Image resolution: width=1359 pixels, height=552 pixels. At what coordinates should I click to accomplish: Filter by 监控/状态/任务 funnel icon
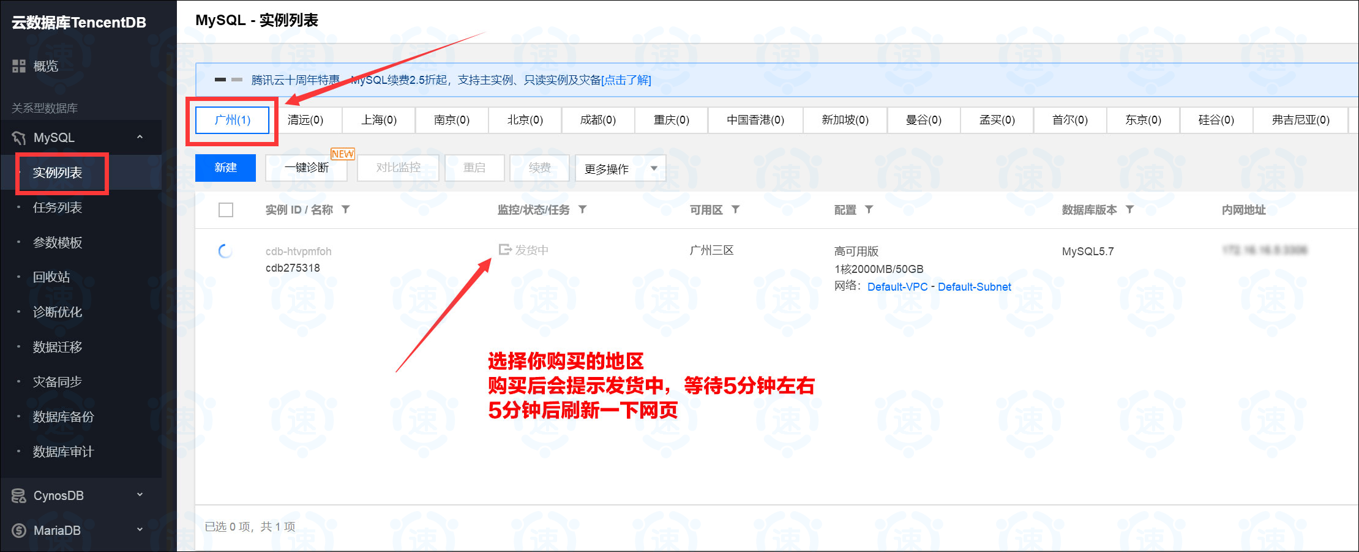[583, 209]
